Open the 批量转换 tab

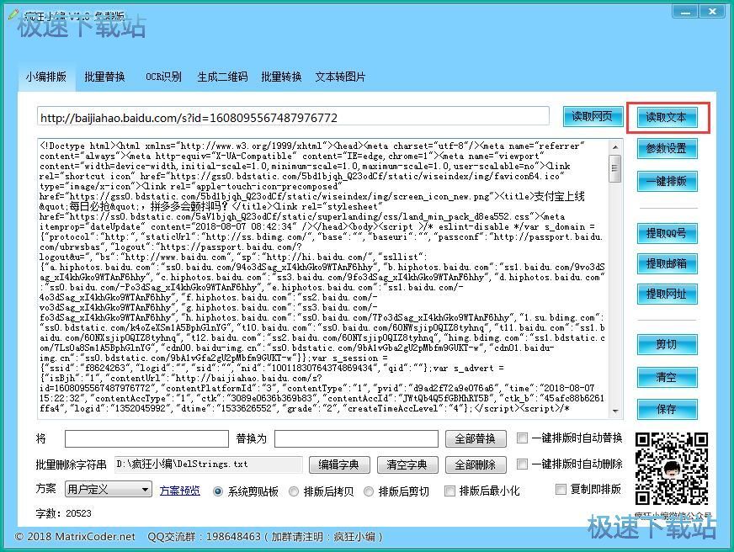[281, 77]
